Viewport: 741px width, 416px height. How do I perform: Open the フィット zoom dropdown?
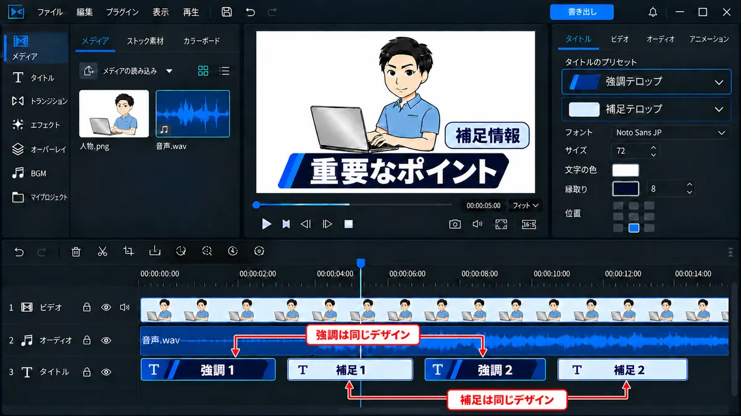pos(525,205)
